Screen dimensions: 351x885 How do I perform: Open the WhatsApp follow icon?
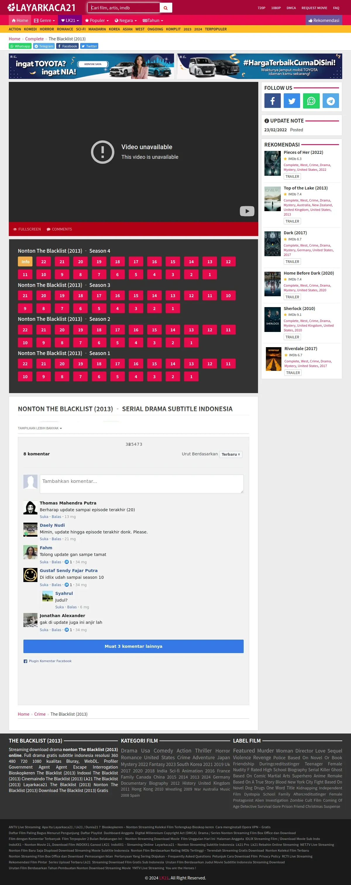coord(311,101)
